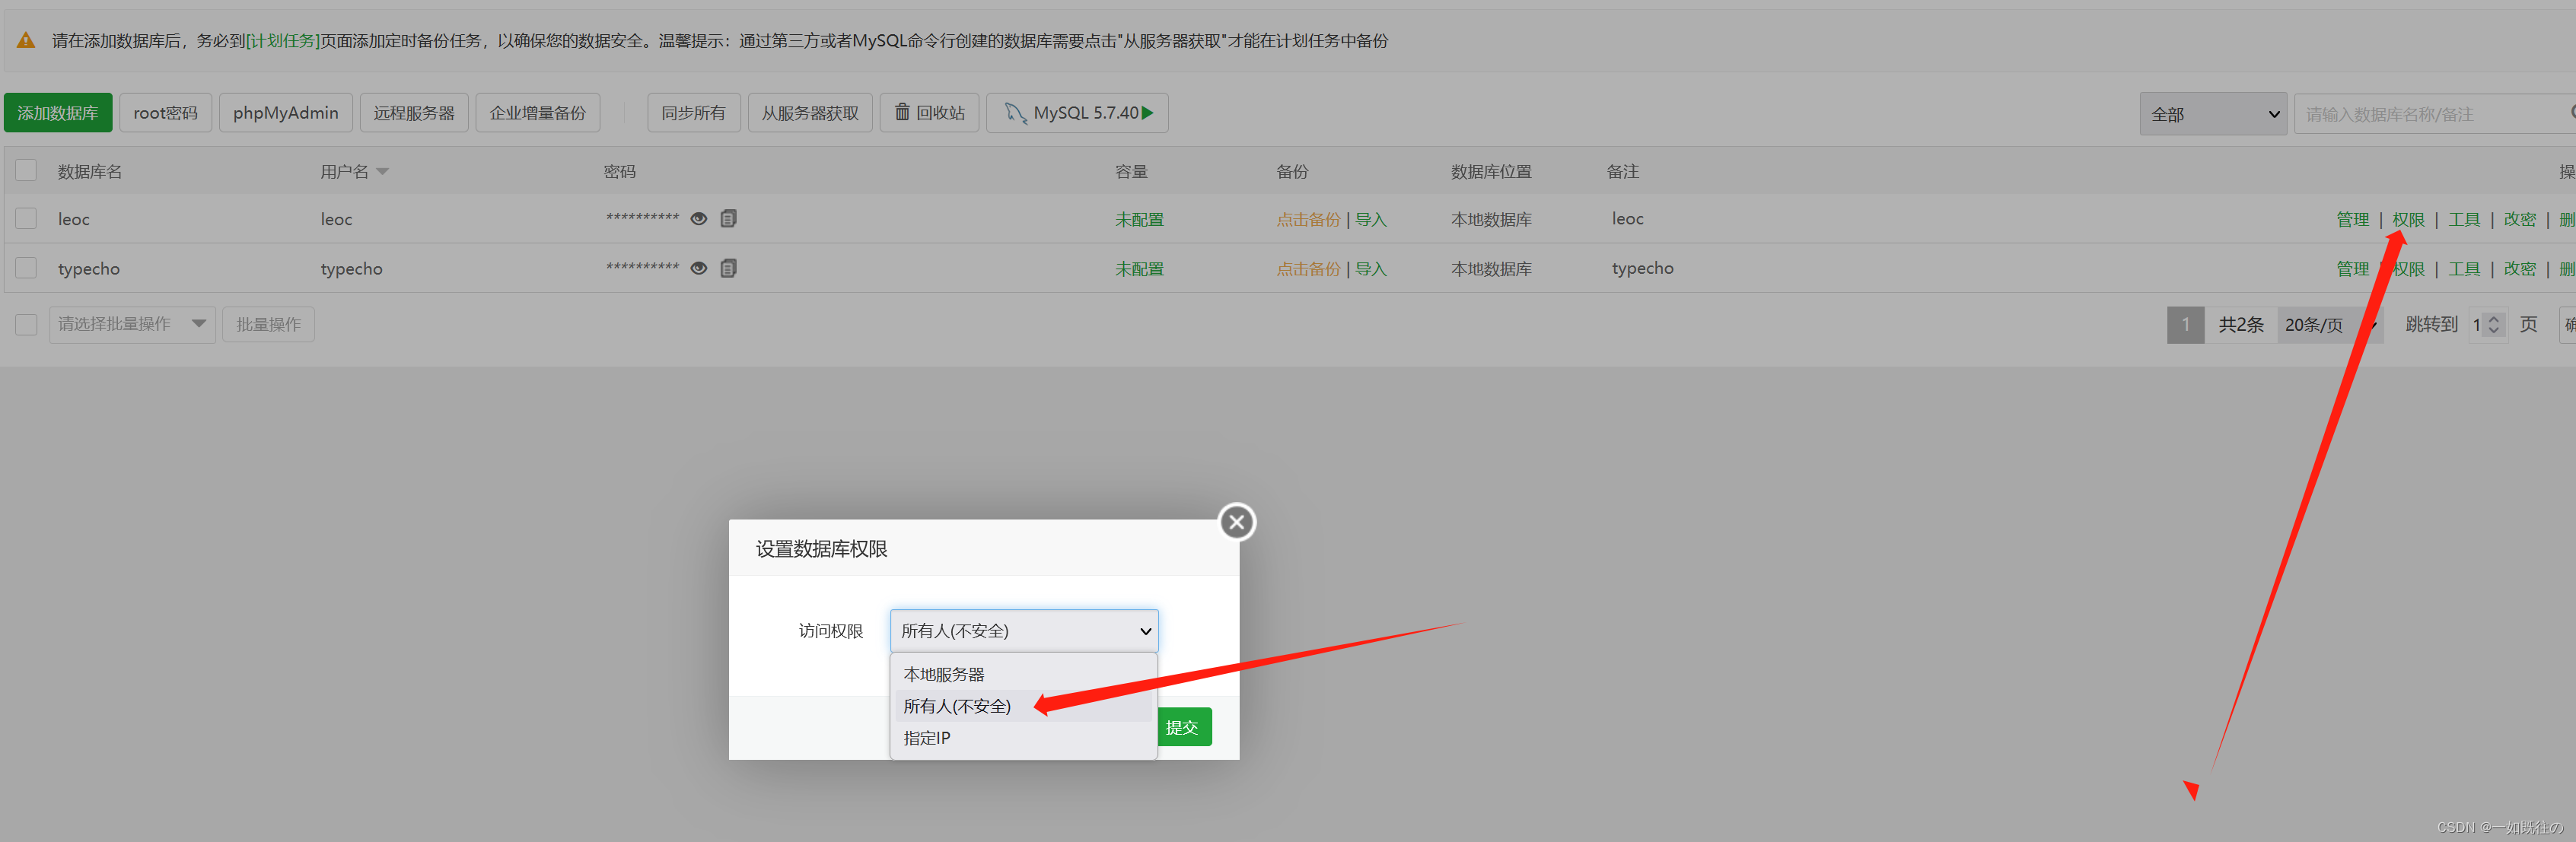Viewport: 2576px width, 842px height.
Task: Click 未配置 capacity for typecho
Action: click(x=1140, y=268)
